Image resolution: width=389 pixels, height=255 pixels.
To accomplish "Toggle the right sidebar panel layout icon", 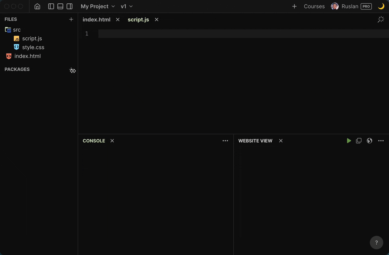I will coord(70,6).
